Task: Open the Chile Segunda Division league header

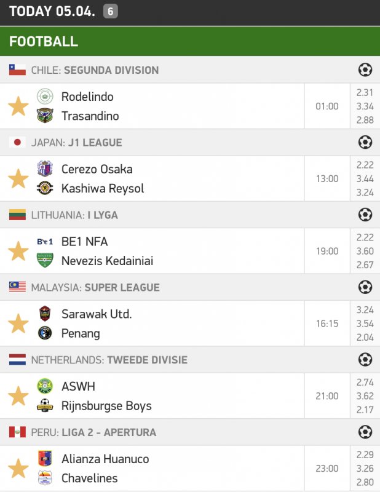Action: (95, 70)
